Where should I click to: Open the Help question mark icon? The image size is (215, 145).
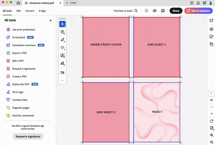click(192, 3)
